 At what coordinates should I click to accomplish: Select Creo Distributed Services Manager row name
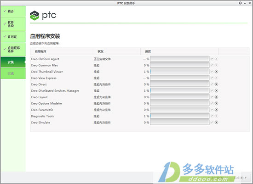pos(55,91)
